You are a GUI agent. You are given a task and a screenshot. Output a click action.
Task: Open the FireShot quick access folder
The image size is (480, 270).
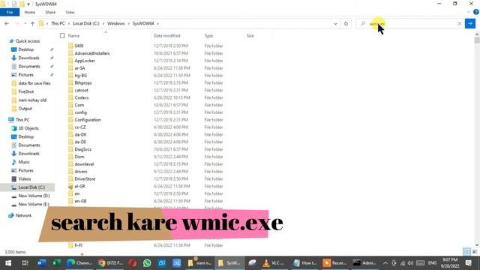point(25,91)
